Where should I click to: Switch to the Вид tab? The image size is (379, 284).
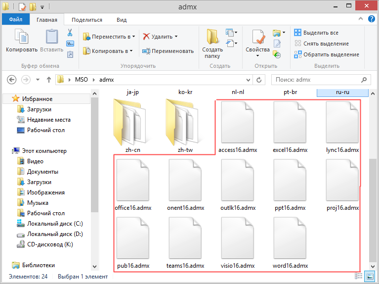pos(122,20)
